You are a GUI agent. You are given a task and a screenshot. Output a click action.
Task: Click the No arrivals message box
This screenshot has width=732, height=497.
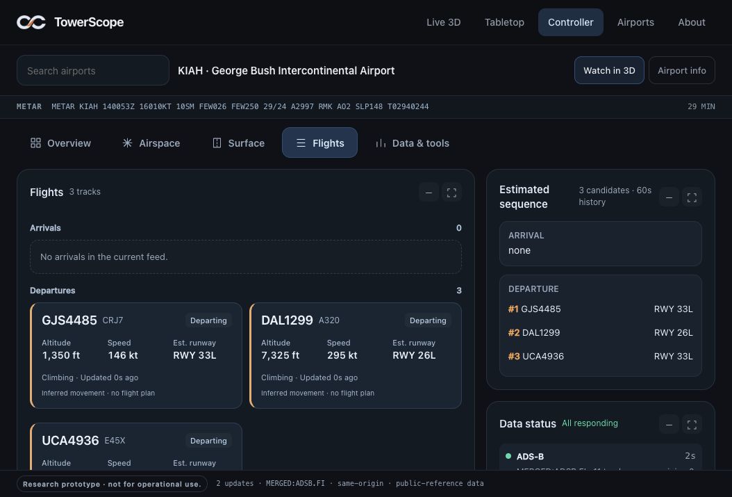point(246,257)
